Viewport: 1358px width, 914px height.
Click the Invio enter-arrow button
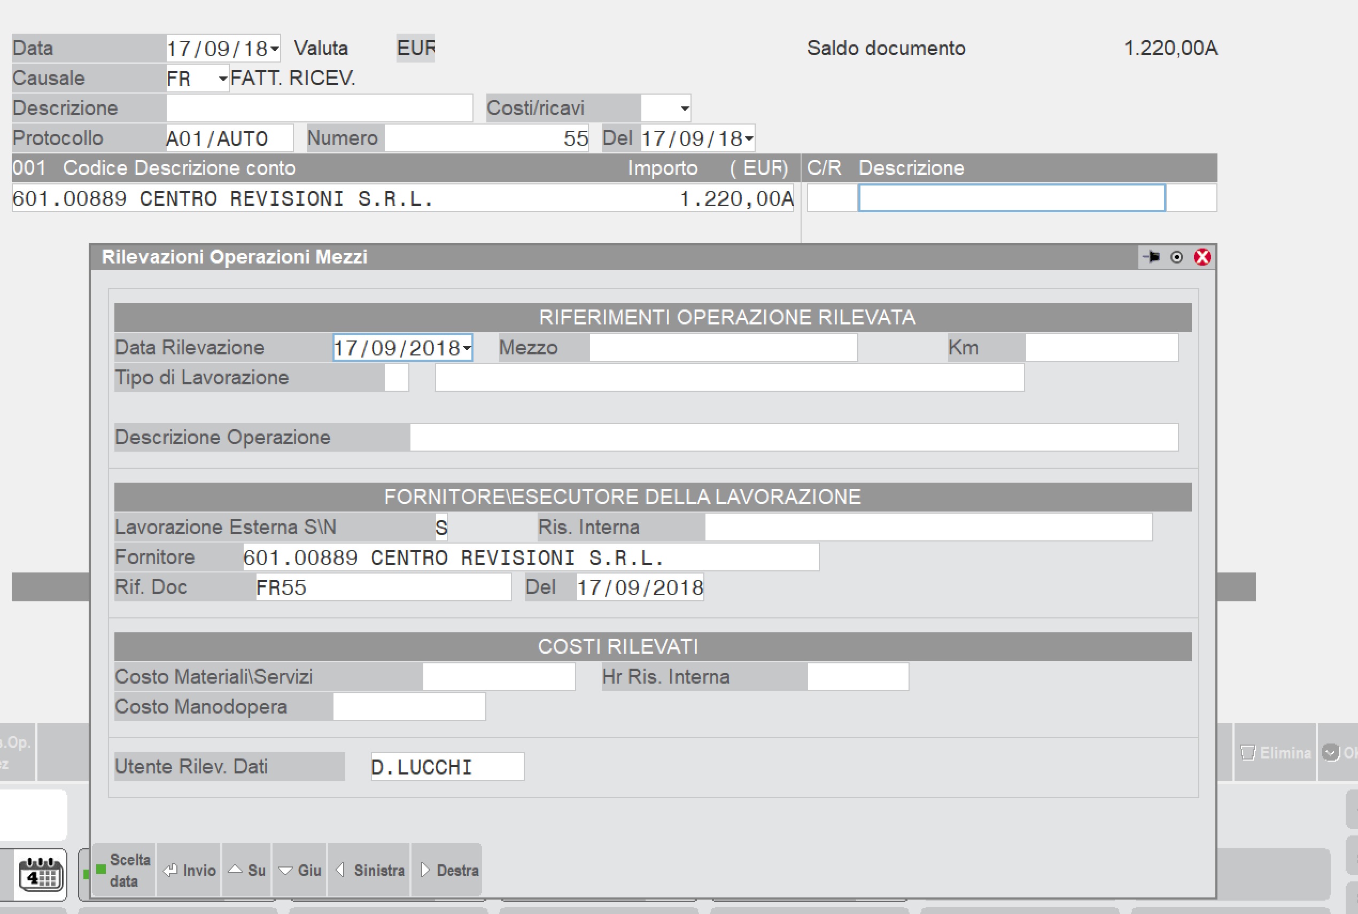pyautogui.click(x=189, y=870)
